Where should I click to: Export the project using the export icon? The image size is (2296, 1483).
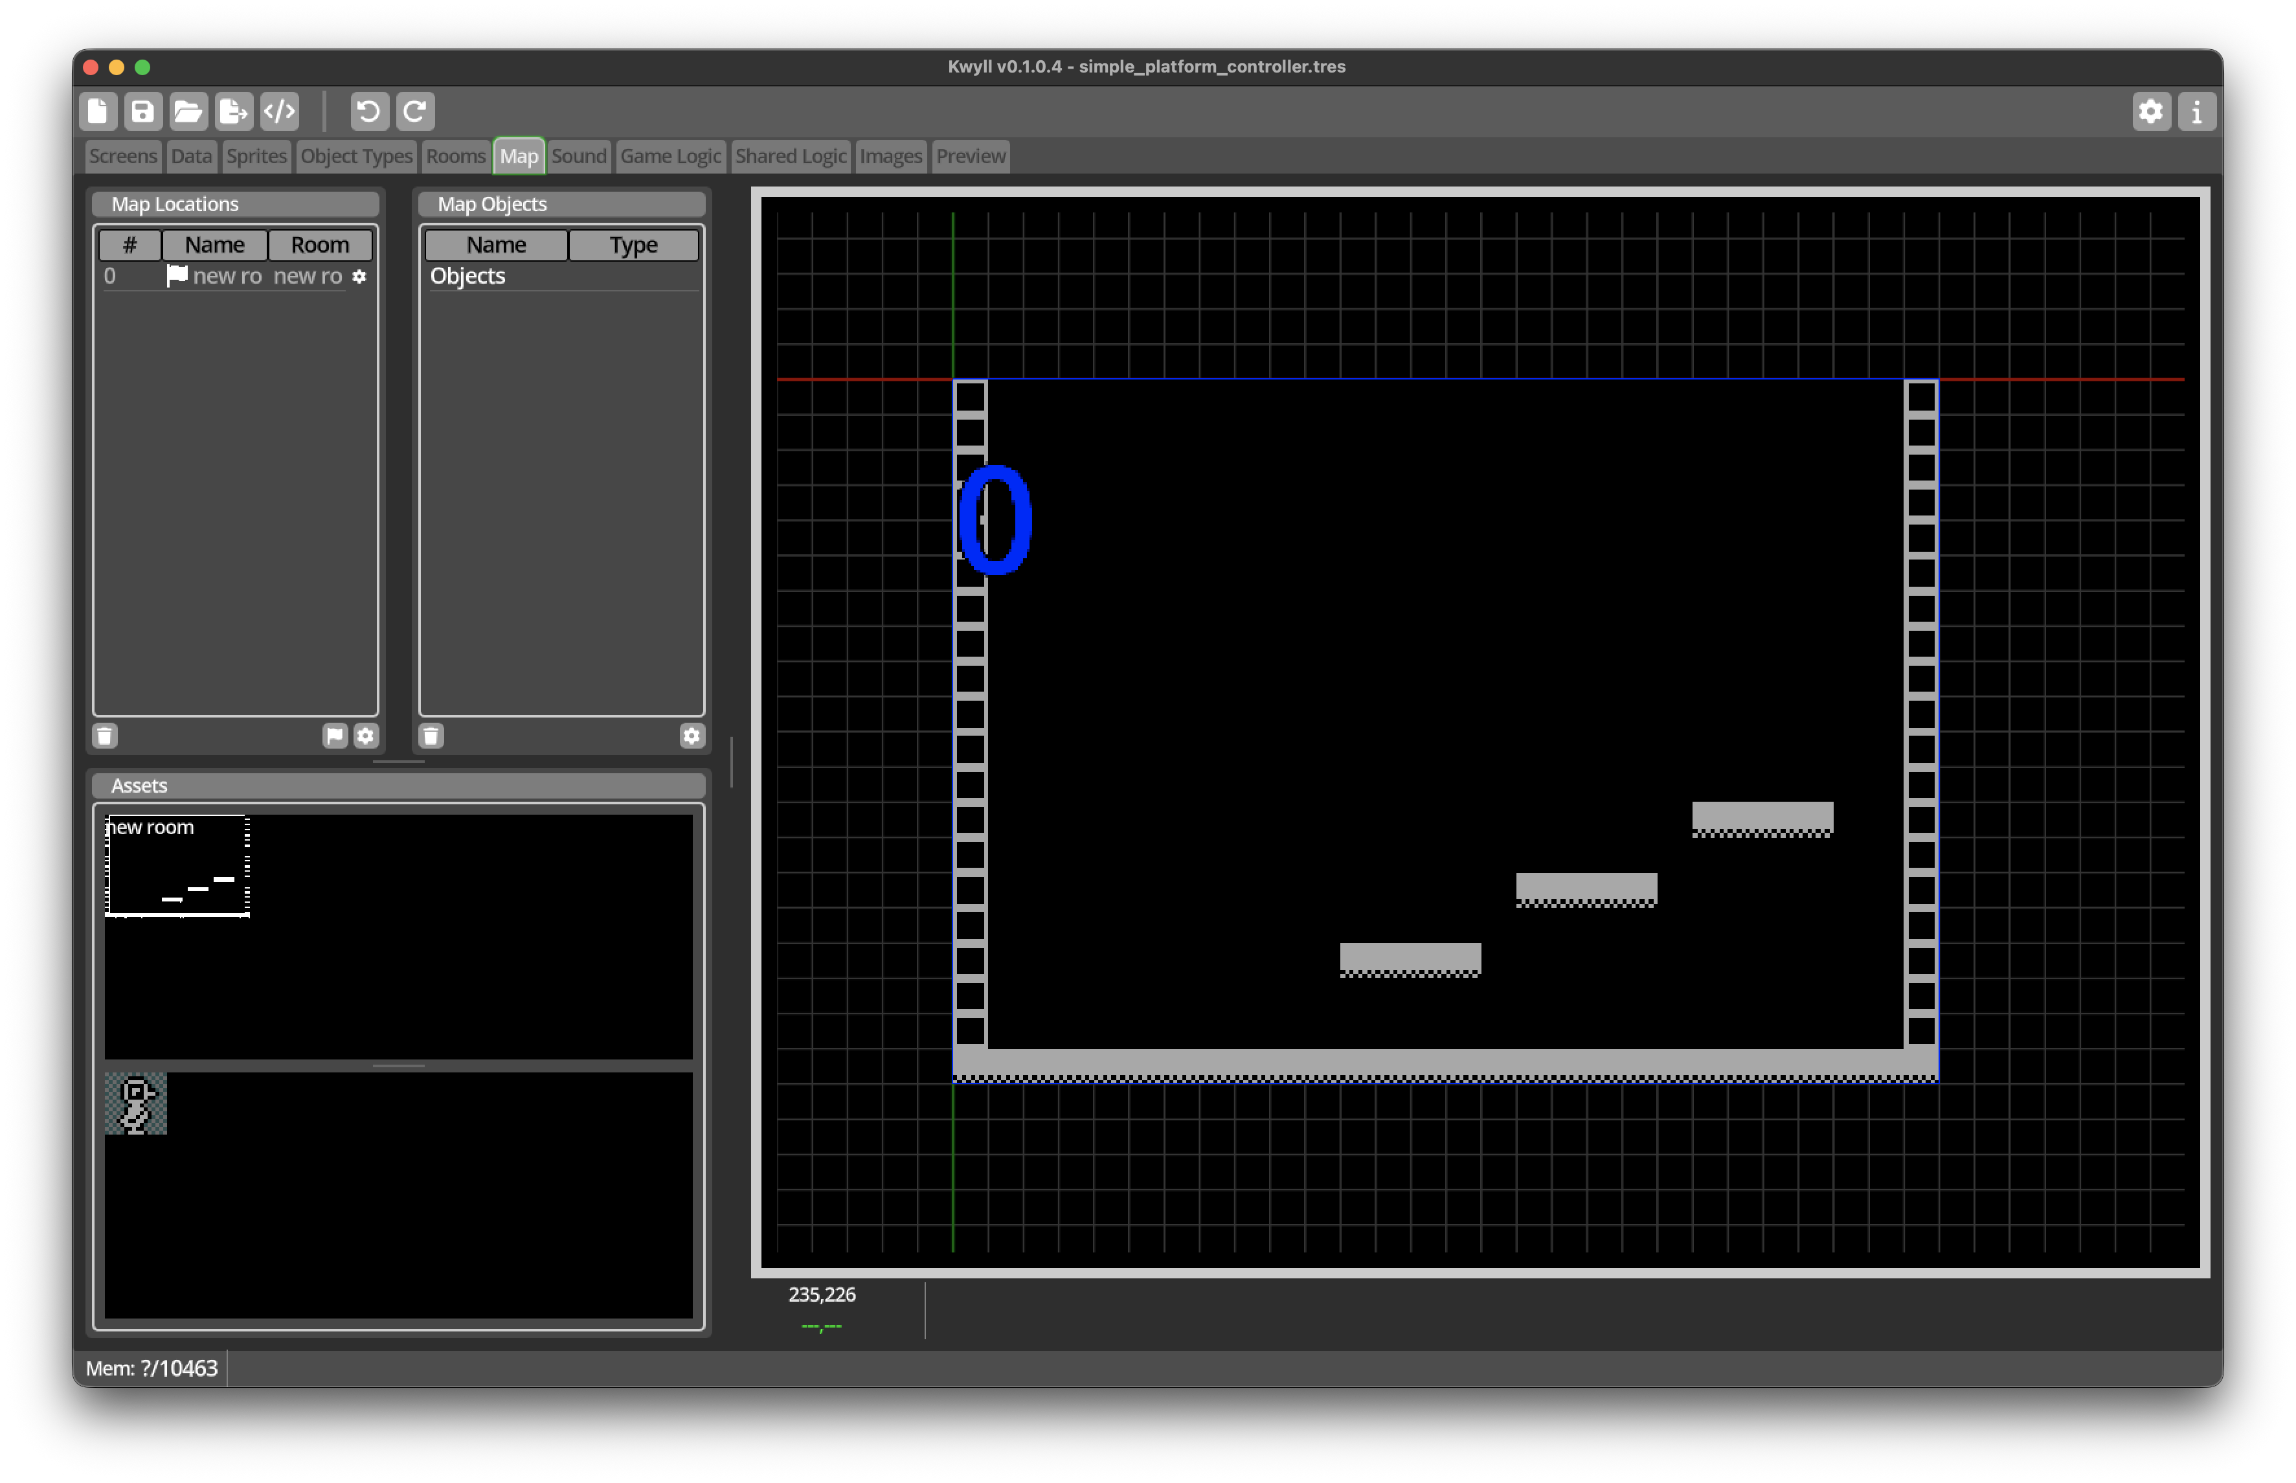pos(234,111)
